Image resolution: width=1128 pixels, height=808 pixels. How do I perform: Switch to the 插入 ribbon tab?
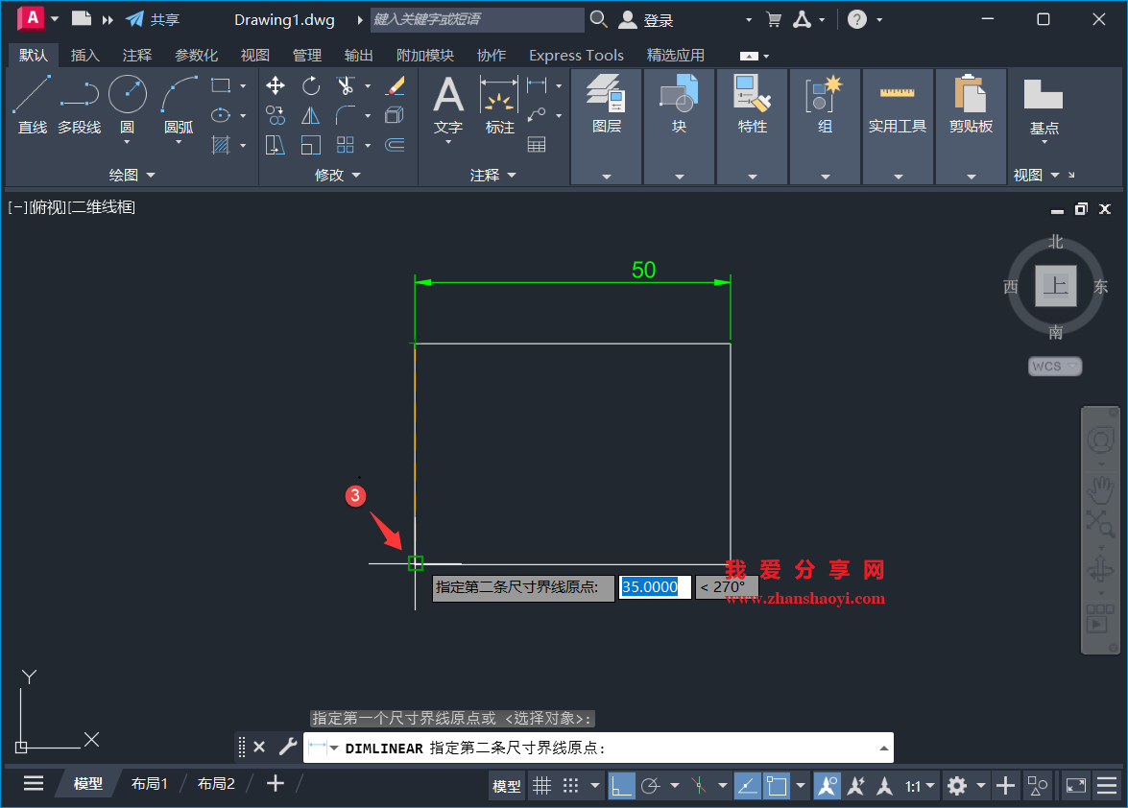[85, 55]
